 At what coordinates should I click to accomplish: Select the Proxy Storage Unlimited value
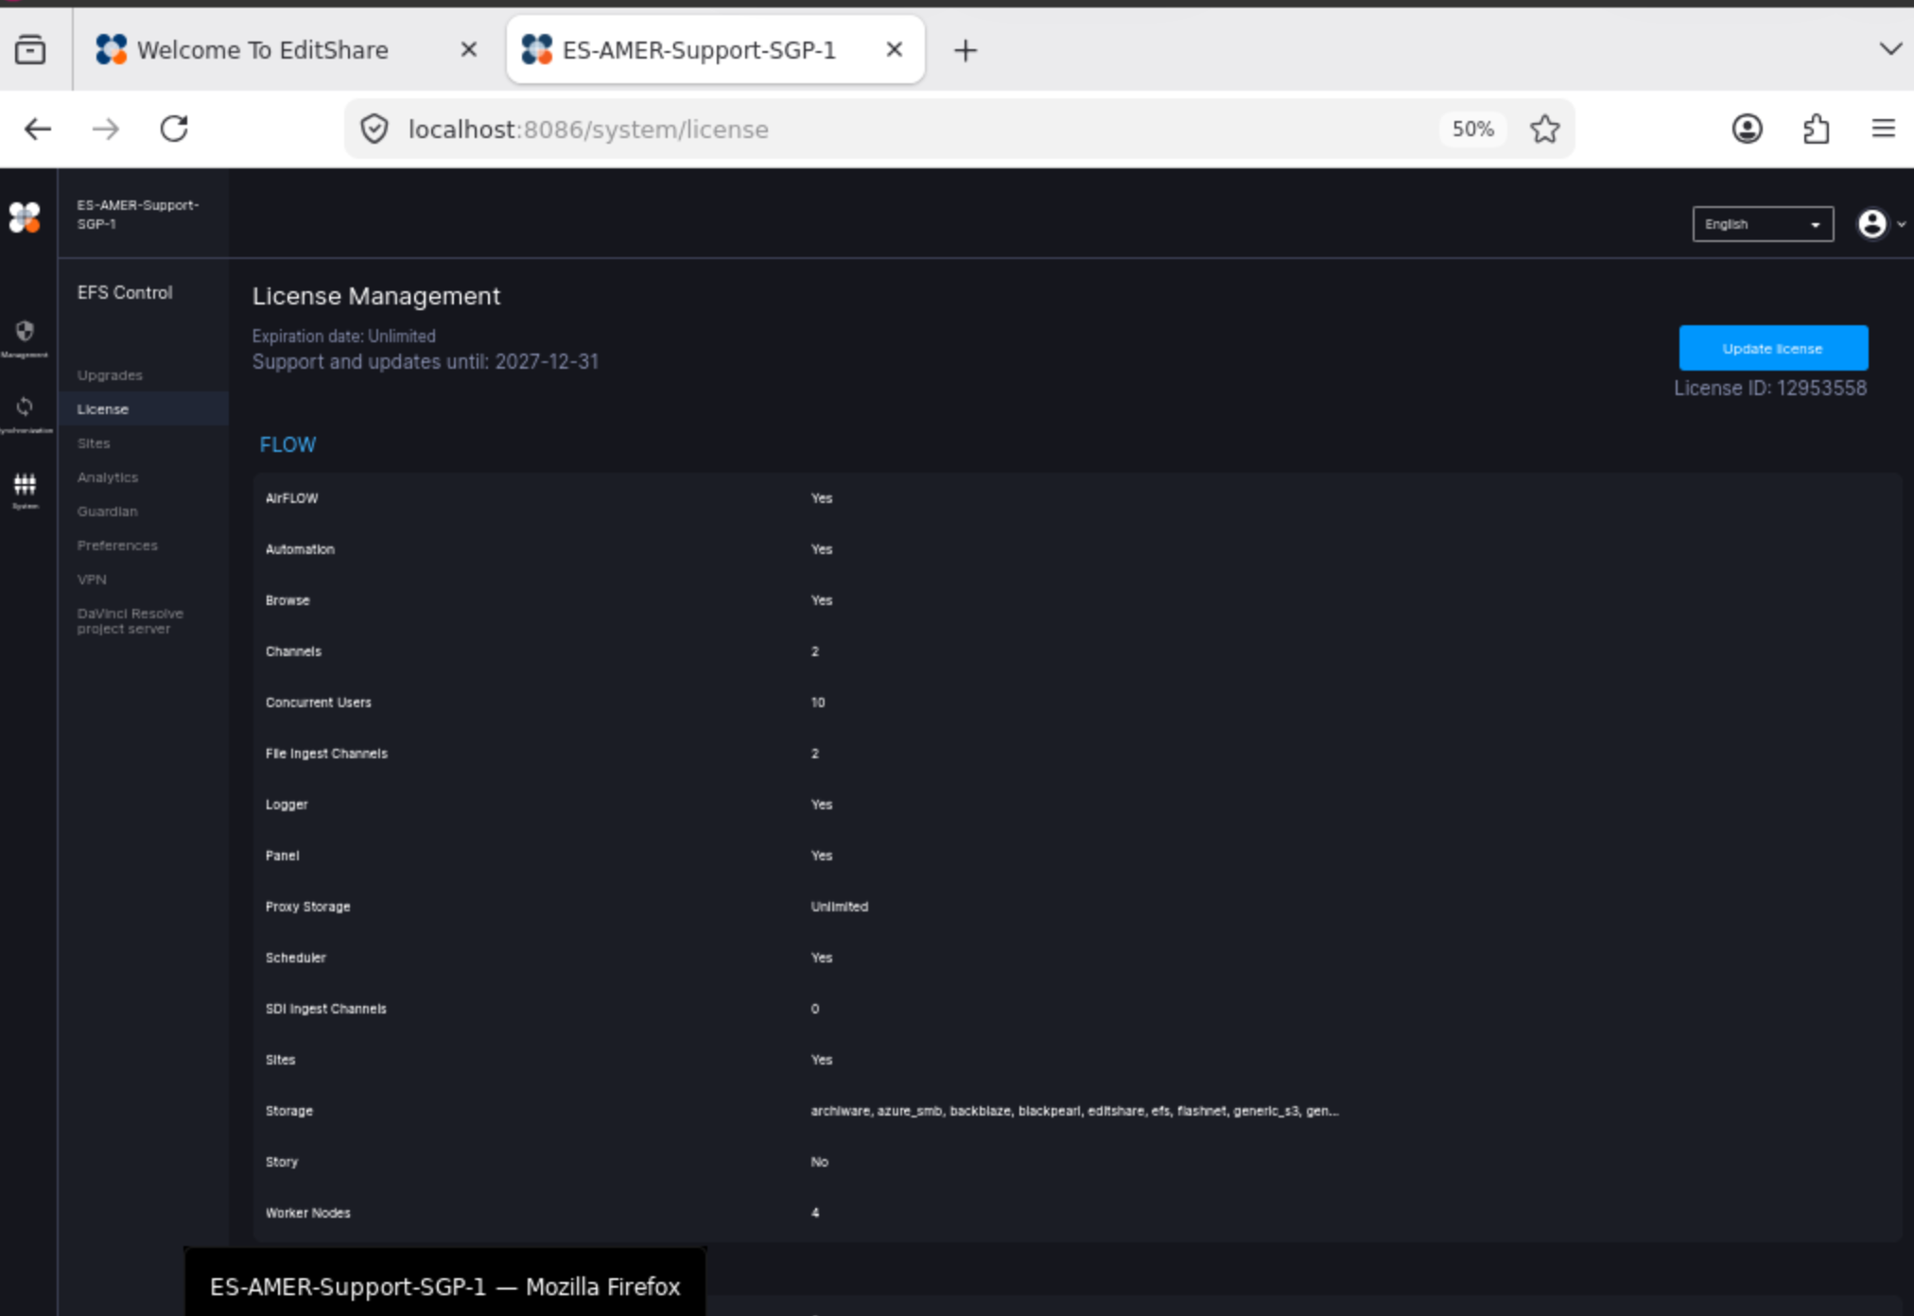pyautogui.click(x=839, y=907)
